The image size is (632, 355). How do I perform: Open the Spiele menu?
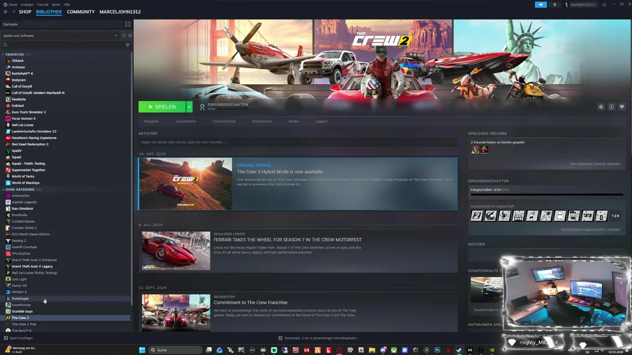pyautogui.click(x=56, y=4)
